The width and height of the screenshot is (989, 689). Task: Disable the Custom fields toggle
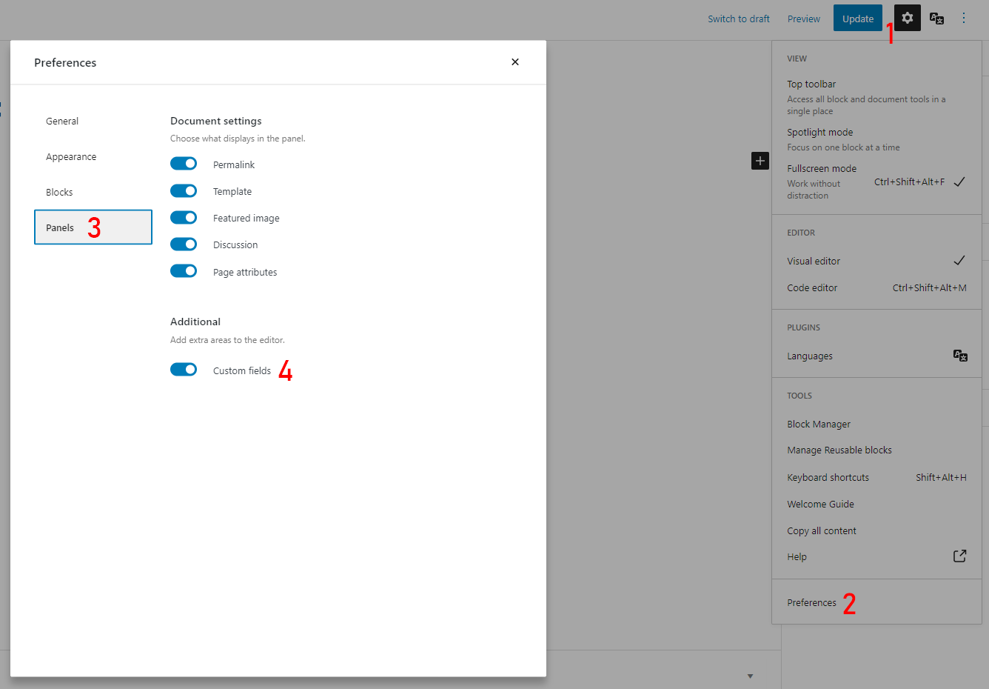coord(184,369)
